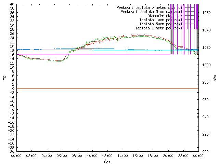Click the x-axis tick label '06:00'
This screenshot has height=164, width=219.
[x=62, y=156]
